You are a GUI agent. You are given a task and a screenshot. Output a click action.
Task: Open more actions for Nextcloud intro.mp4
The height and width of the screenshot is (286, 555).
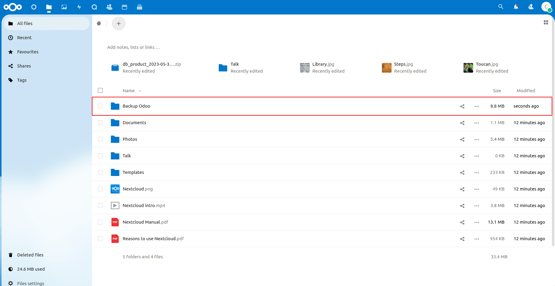(x=477, y=206)
